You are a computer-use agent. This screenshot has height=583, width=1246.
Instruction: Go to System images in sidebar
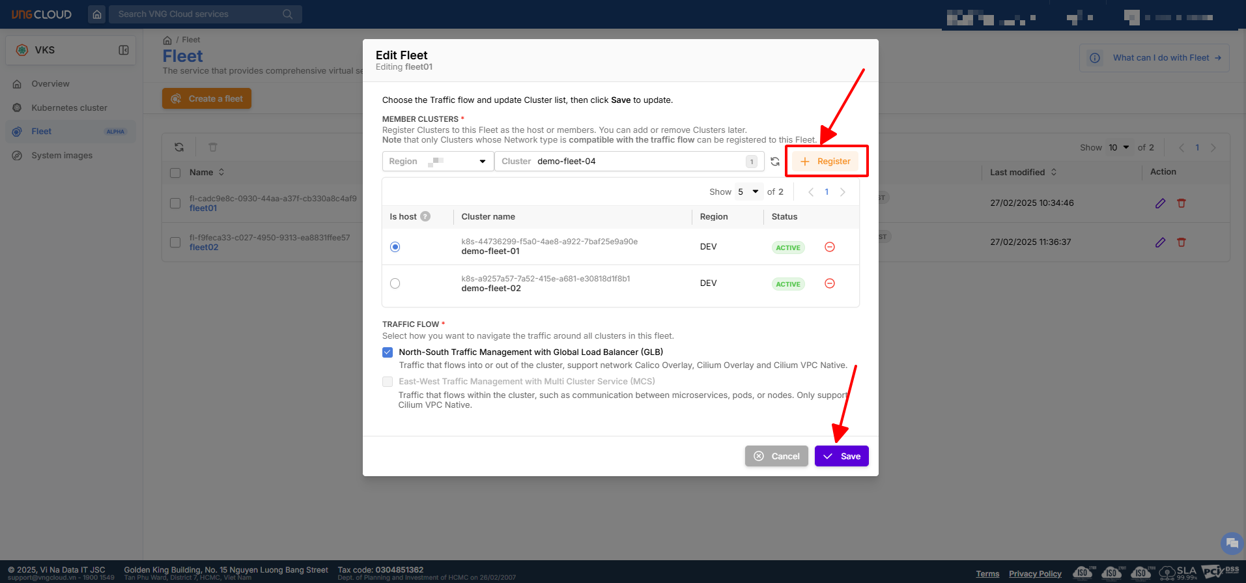pos(62,156)
